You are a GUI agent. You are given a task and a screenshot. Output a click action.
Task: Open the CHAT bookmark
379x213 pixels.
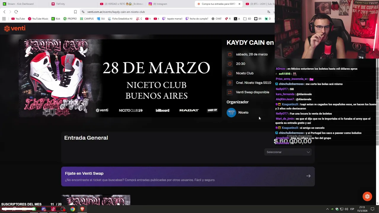216,19
